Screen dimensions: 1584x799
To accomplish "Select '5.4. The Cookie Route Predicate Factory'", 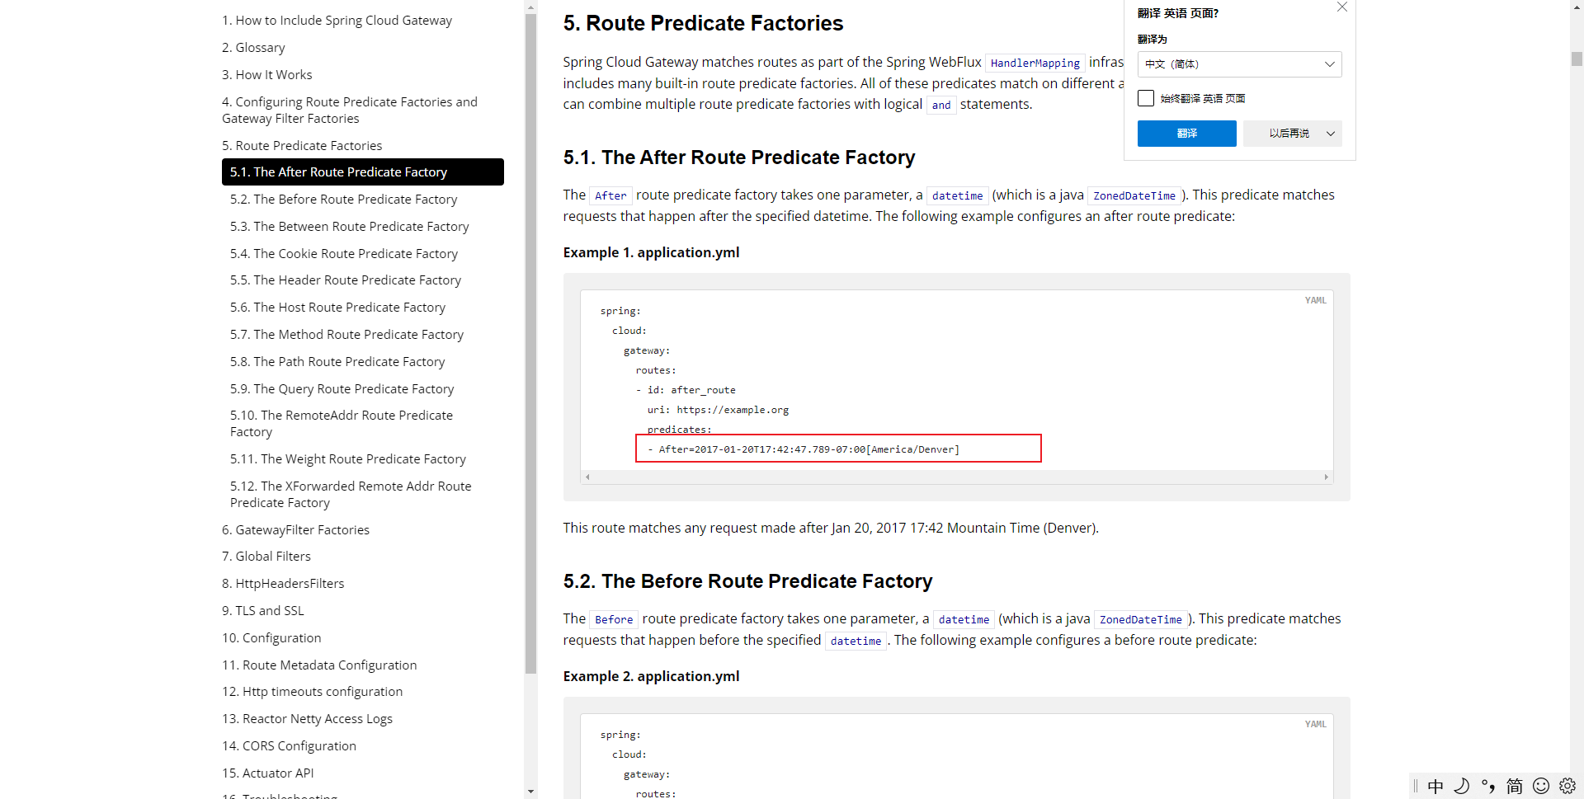I will pos(344,254).
